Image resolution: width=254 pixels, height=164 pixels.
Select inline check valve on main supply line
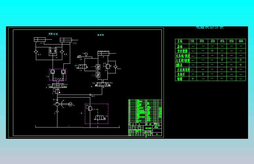[x=91, y=95]
